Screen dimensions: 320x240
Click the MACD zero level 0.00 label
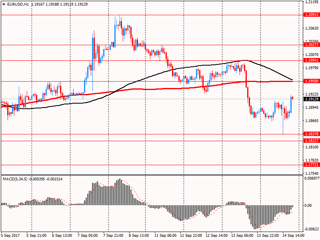point(308,205)
